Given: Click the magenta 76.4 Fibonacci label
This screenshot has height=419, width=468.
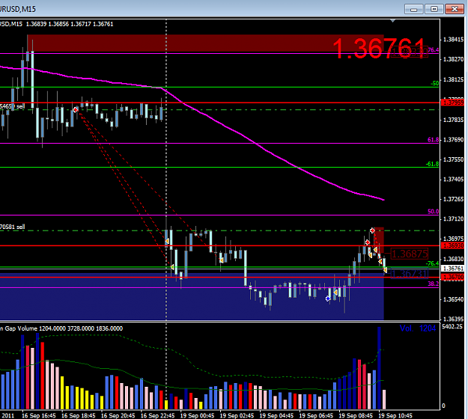Looking at the screenshot, I should (433, 50).
